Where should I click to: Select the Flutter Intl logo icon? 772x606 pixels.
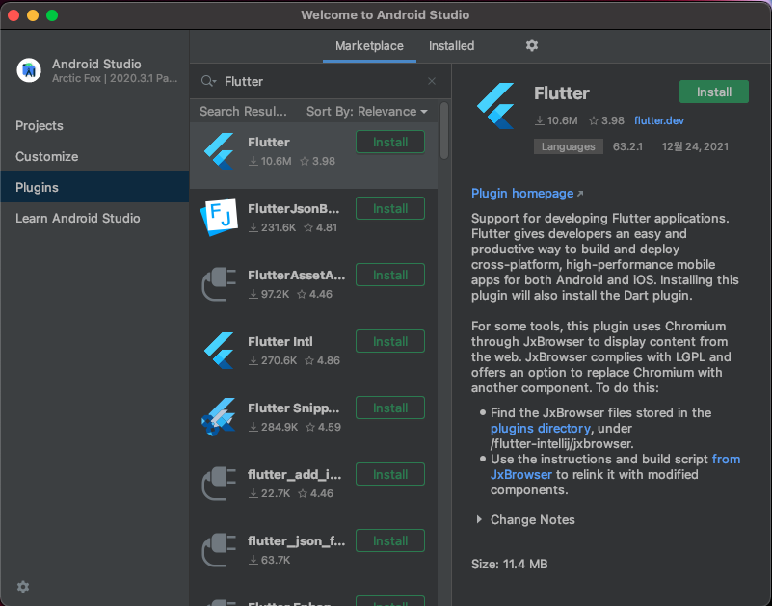(219, 351)
